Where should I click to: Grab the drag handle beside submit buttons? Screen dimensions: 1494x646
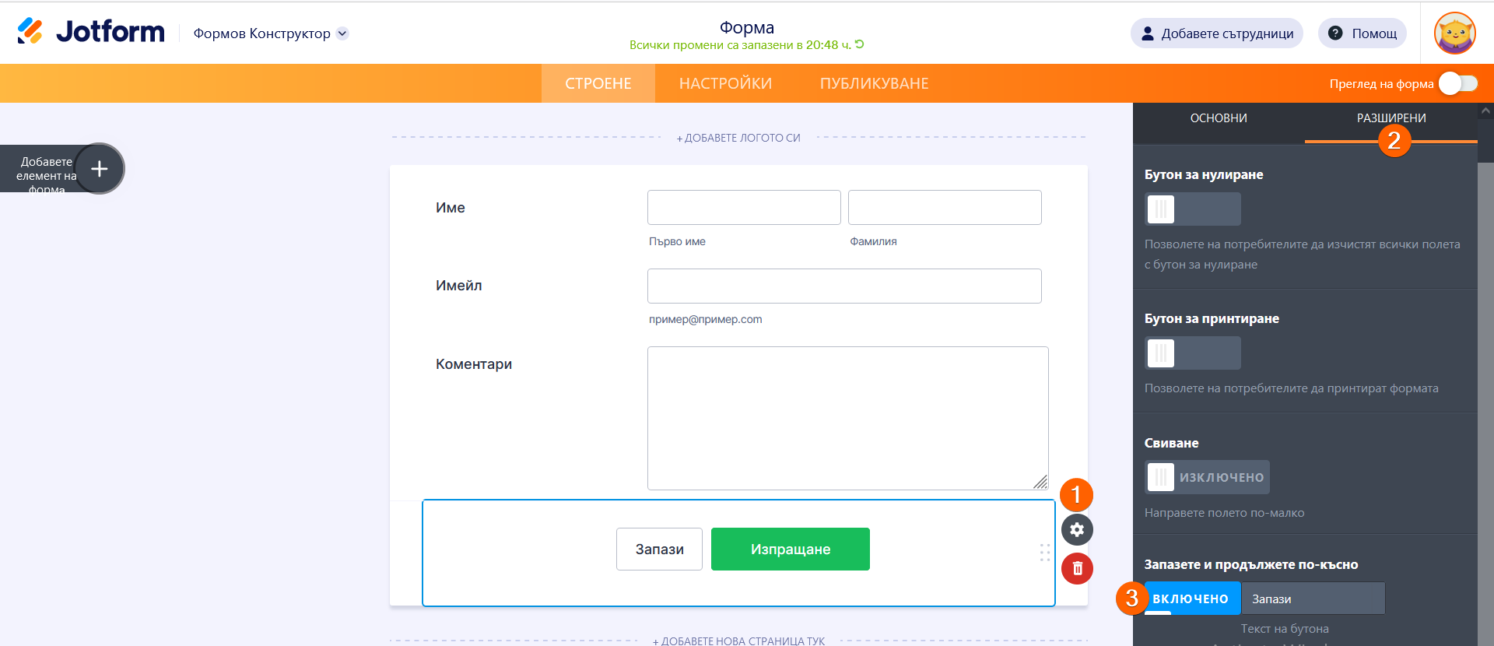(x=1044, y=553)
